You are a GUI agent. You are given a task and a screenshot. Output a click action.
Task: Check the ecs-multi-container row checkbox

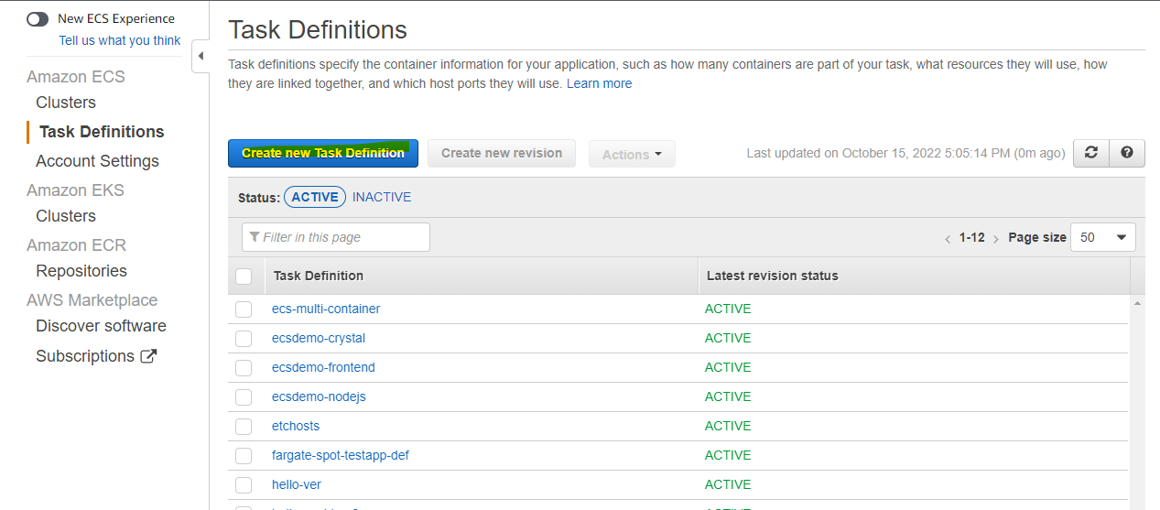(x=244, y=309)
